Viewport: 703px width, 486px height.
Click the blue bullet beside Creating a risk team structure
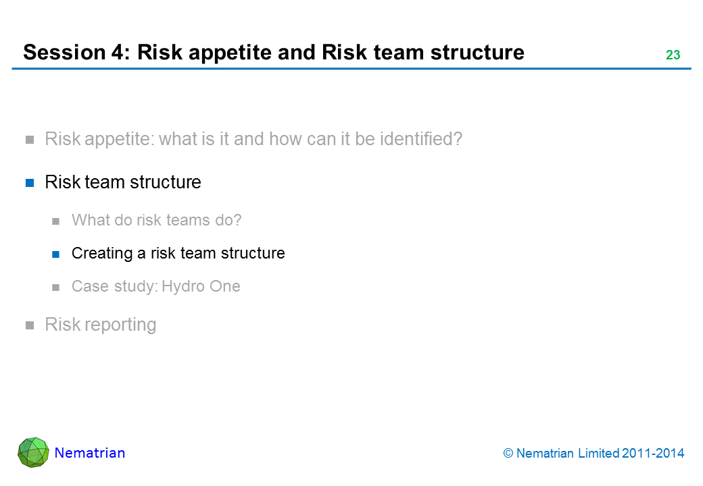57,254
